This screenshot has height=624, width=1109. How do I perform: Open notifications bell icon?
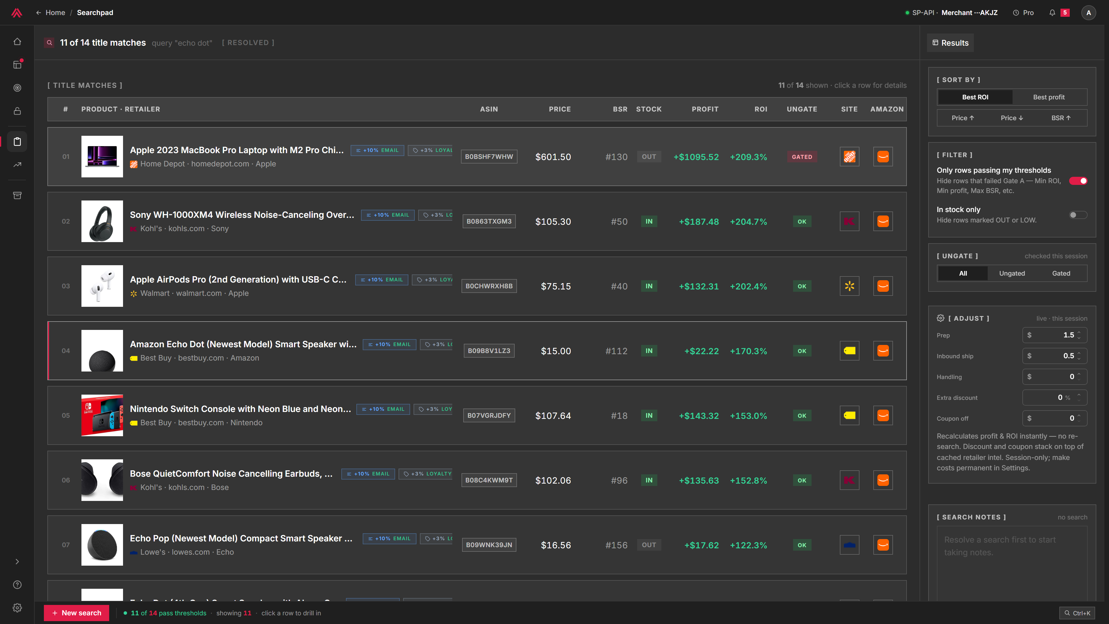point(1052,12)
